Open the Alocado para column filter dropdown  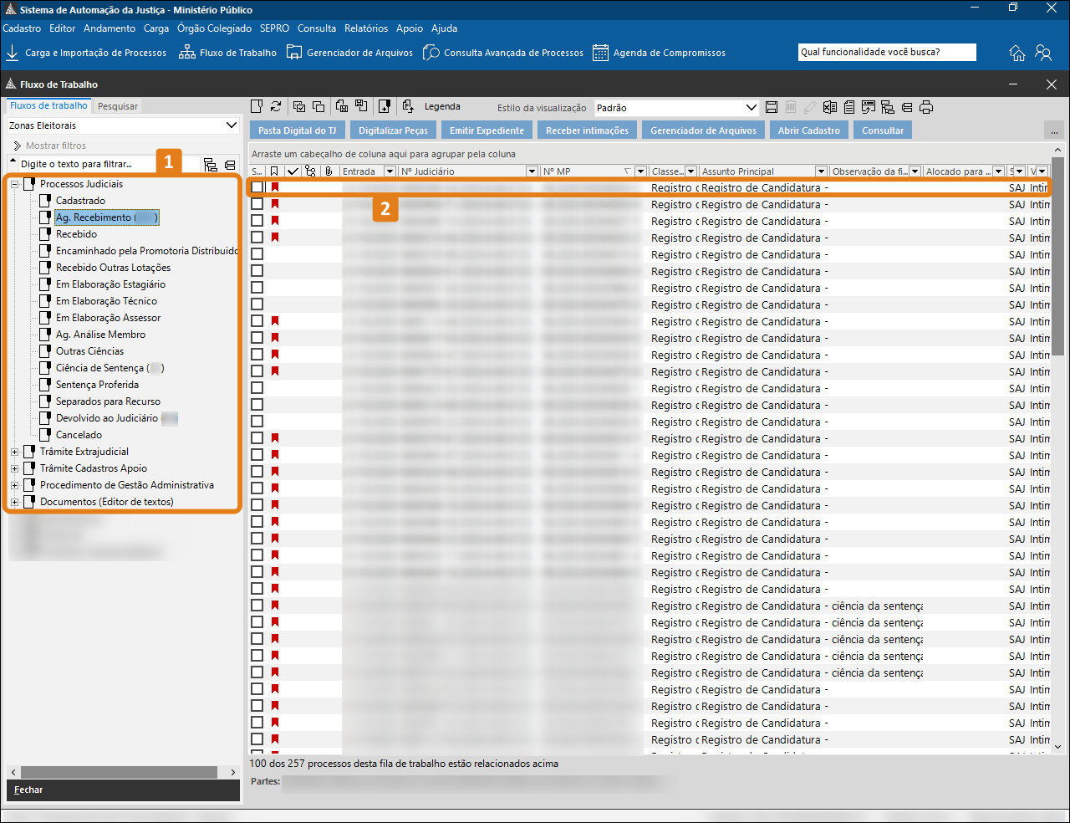point(998,171)
